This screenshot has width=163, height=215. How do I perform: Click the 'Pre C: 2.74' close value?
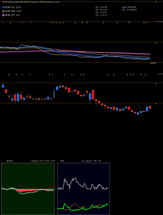pyautogui.click(x=101, y=15)
